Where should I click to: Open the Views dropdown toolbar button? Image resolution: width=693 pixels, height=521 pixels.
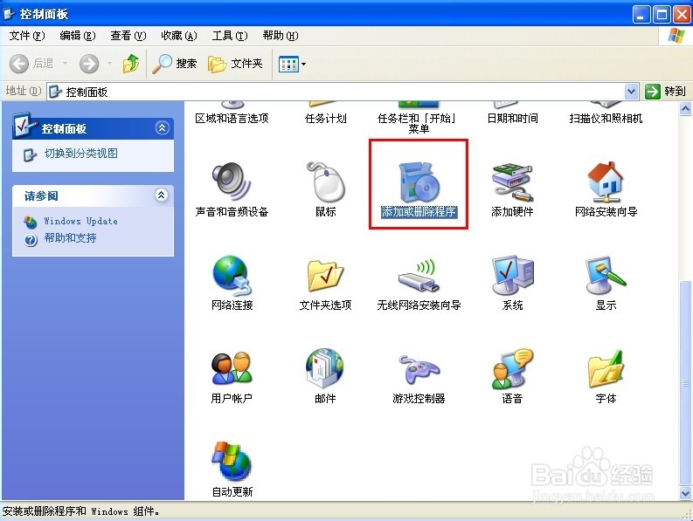[292, 64]
